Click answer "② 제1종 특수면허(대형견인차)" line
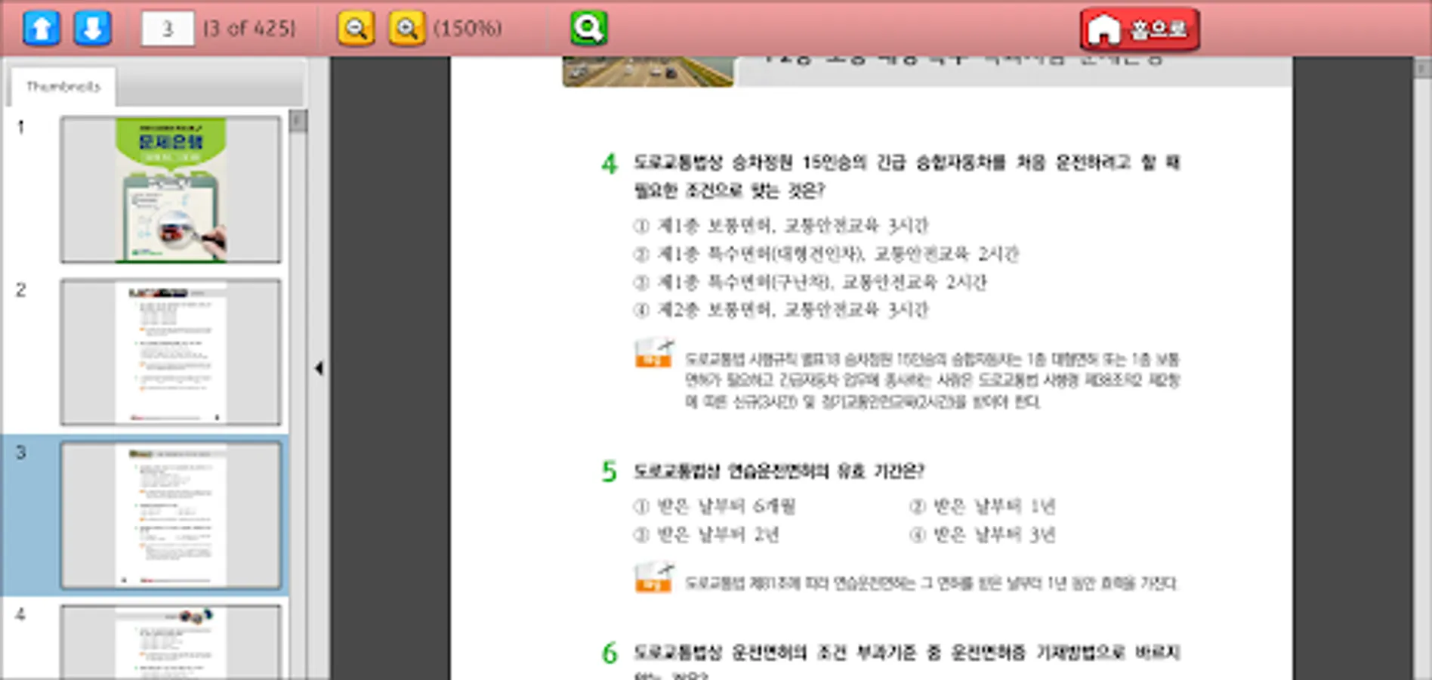Screen dimensions: 1432x680 tap(826, 254)
